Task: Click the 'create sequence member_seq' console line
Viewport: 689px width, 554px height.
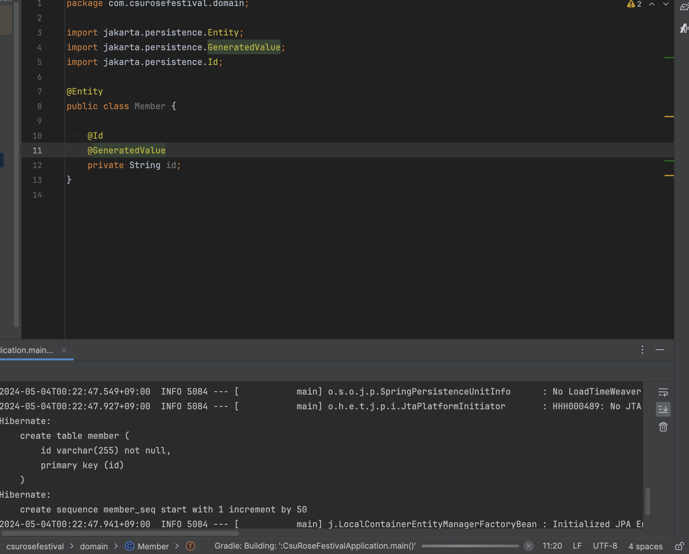Action: click(163, 509)
